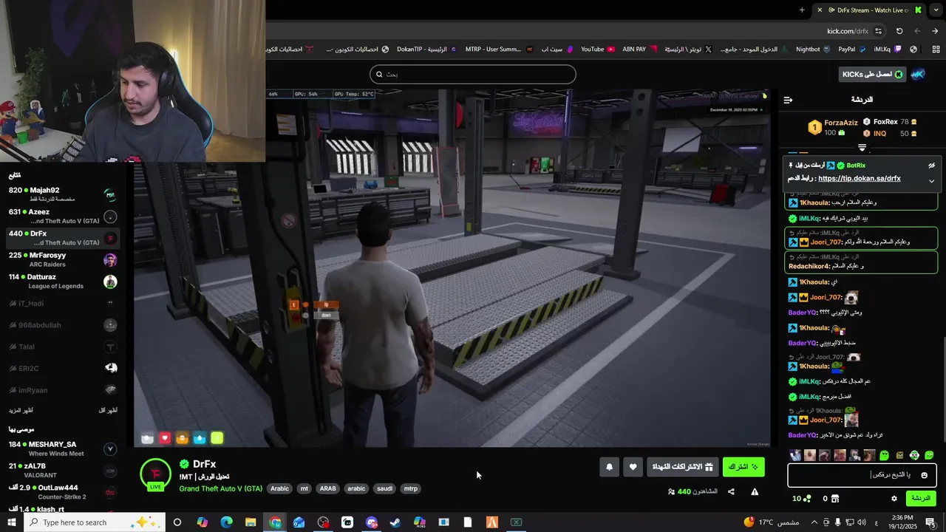Viewport: 946px width, 532px height.
Task: Click the Get KICKs (احصل على KICKs) button
Action: tap(873, 75)
